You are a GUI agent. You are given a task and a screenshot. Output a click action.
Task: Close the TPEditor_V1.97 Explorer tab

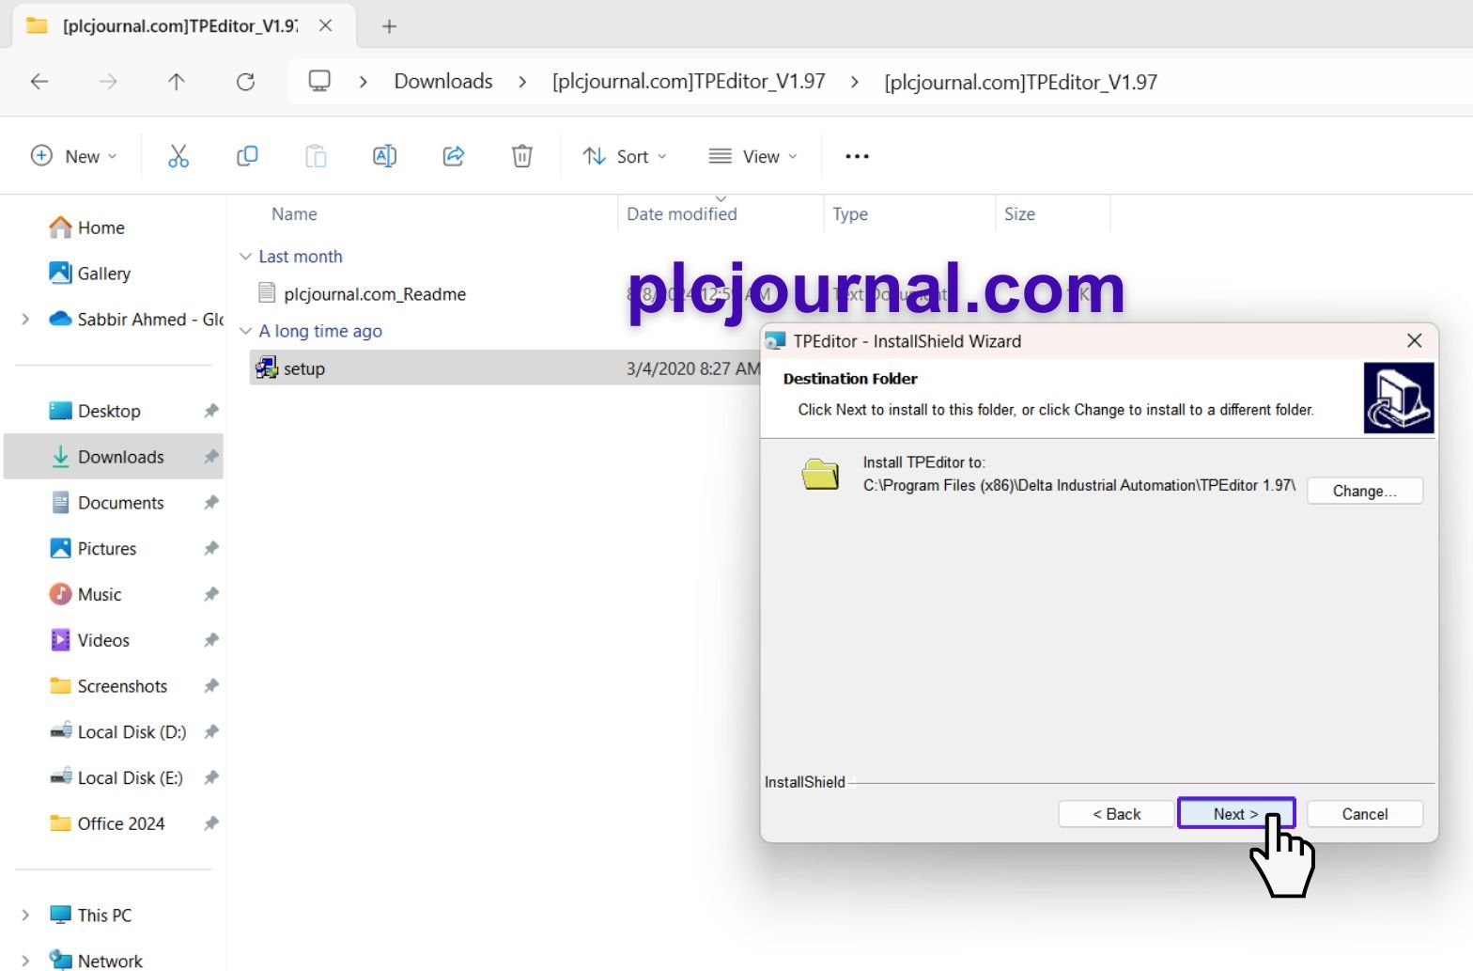point(326,26)
